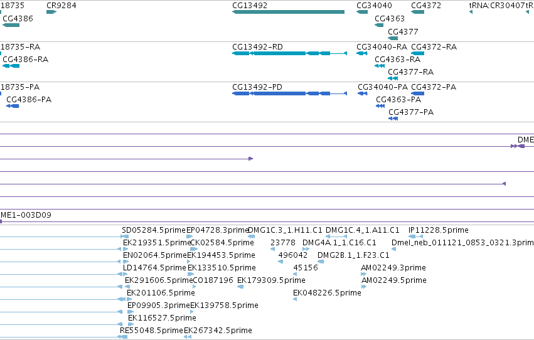The width and height of the screenshot is (534, 340).
Task: Select the CG13492 gene bar
Action: 288,12
